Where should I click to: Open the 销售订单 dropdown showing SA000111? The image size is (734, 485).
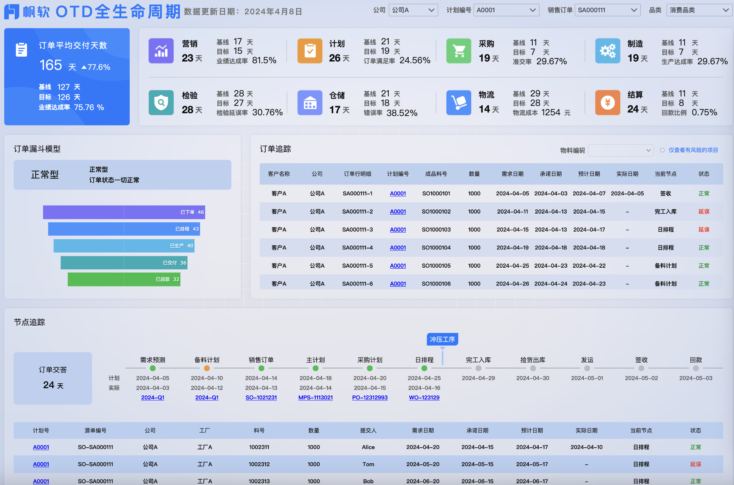[x=607, y=10]
